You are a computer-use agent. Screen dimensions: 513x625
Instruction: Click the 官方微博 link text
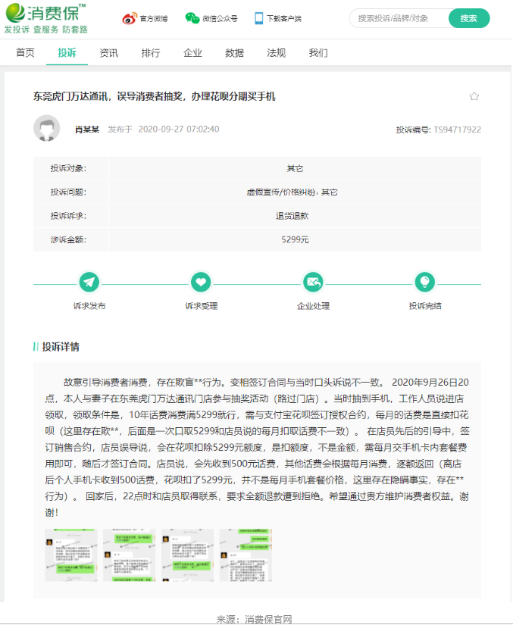pos(154,19)
